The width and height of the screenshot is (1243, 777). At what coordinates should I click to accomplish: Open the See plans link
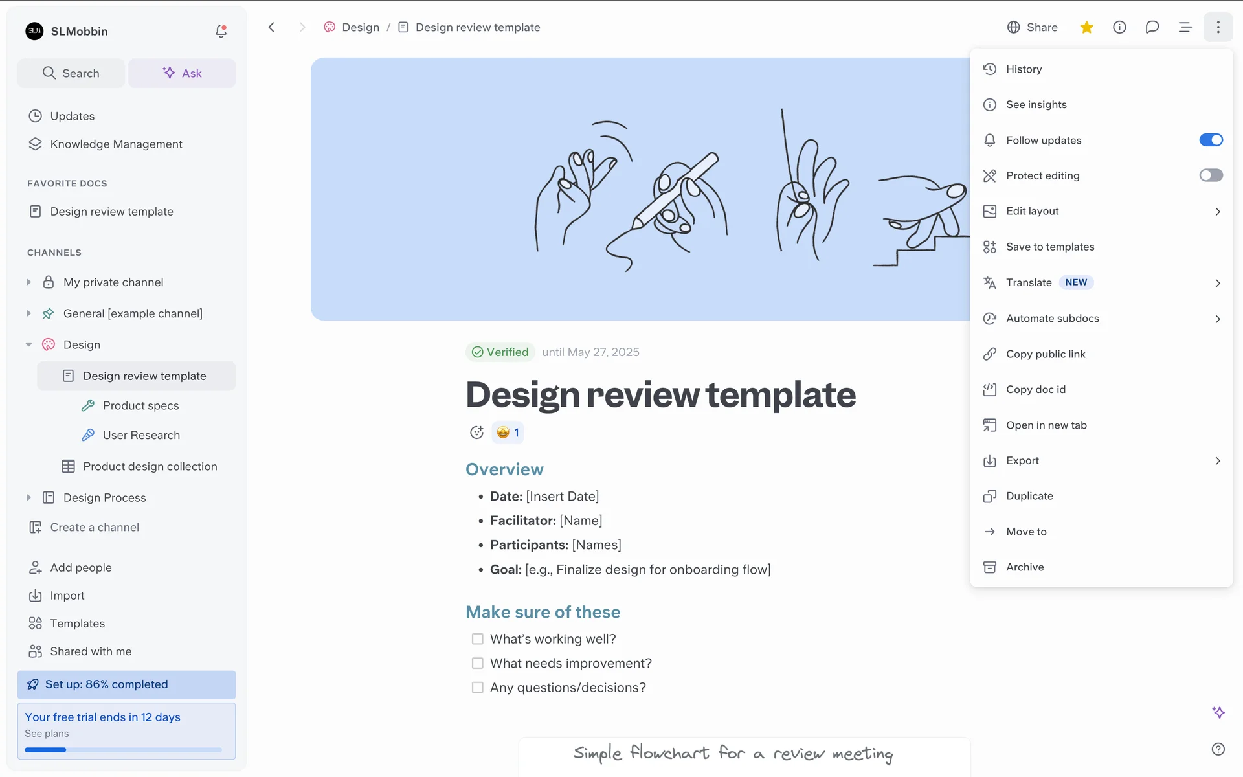[x=47, y=734]
